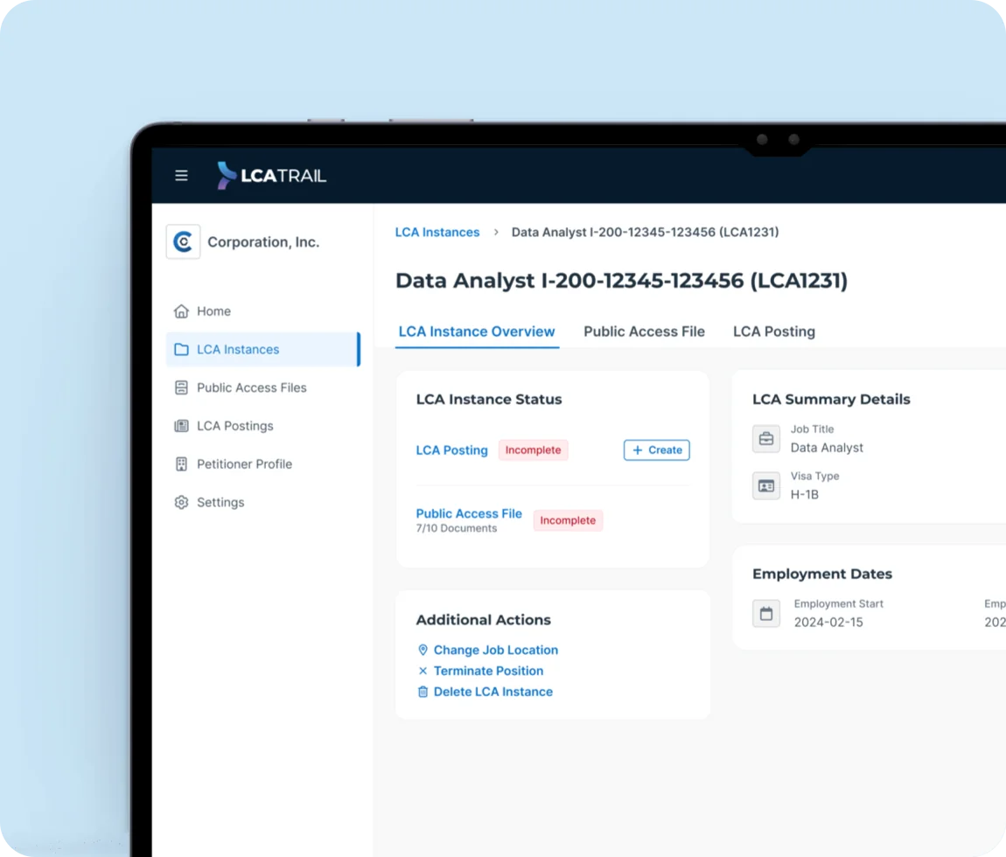Click Change Job Location link
Viewport: 1006px width, 857px height.
tap(496, 650)
